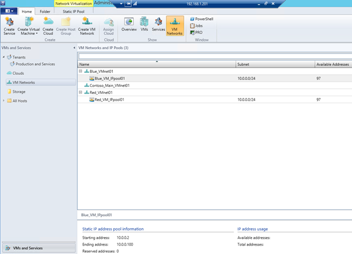Screen dimensions: 352x254
Task: Toggle the VM Networks view button
Action: click(175, 26)
